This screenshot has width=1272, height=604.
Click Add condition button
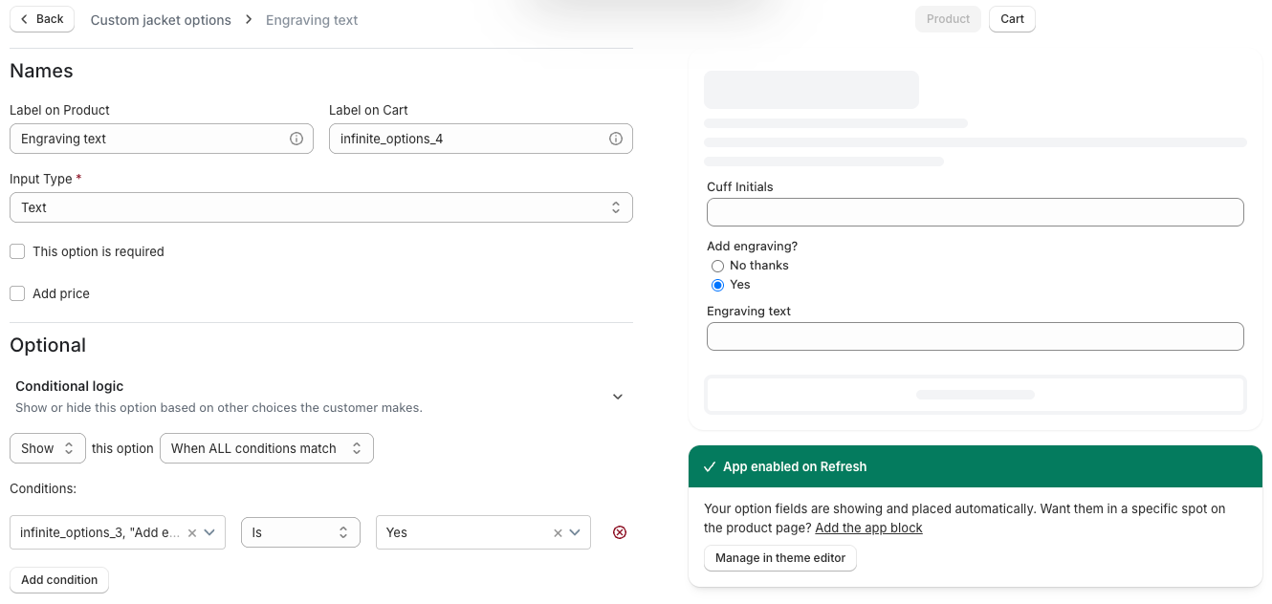point(59,580)
